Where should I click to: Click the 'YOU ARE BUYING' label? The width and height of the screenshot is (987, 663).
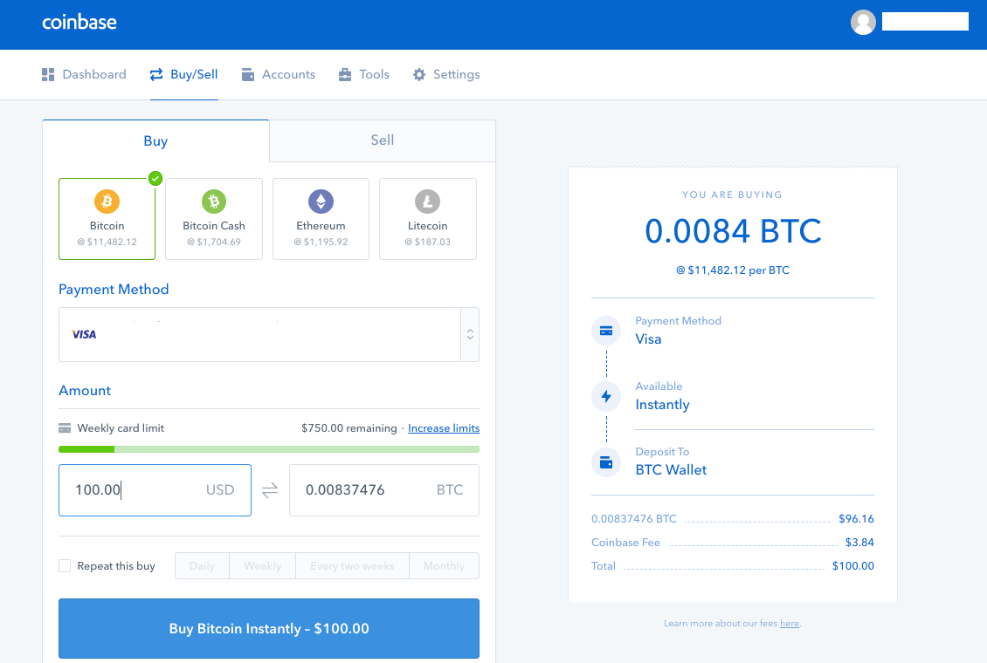tap(733, 195)
